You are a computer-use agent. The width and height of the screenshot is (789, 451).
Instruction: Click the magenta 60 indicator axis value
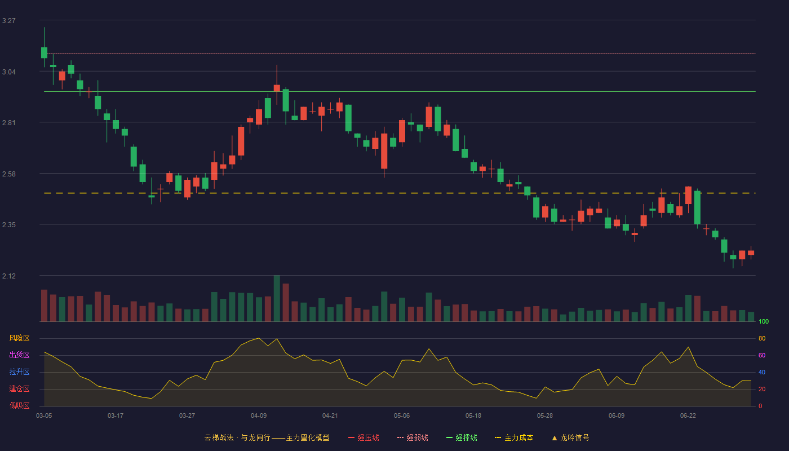tap(762, 355)
